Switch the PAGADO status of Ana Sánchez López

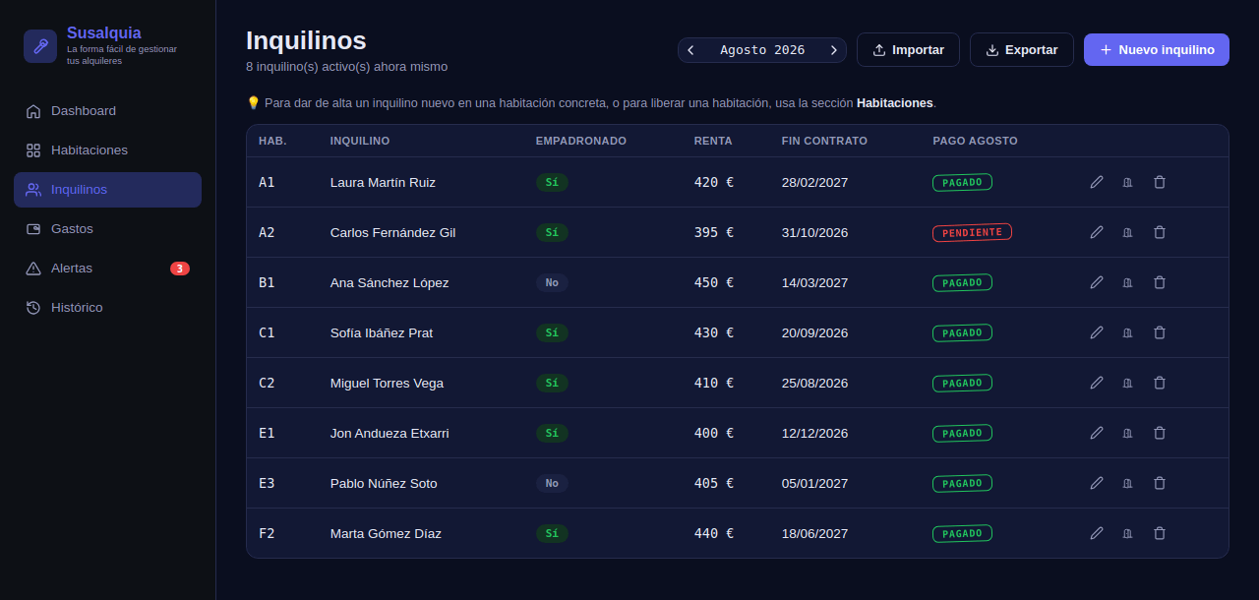pyautogui.click(x=962, y=282)
